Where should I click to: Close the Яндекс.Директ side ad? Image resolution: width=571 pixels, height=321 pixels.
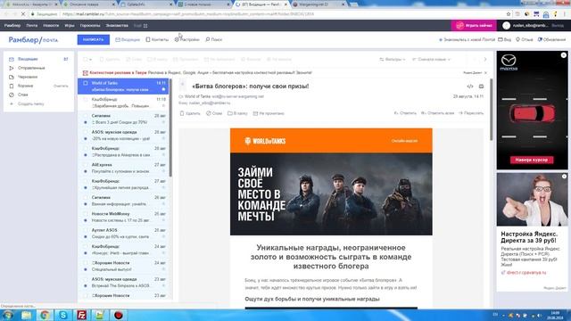click(x=564, y=177)
